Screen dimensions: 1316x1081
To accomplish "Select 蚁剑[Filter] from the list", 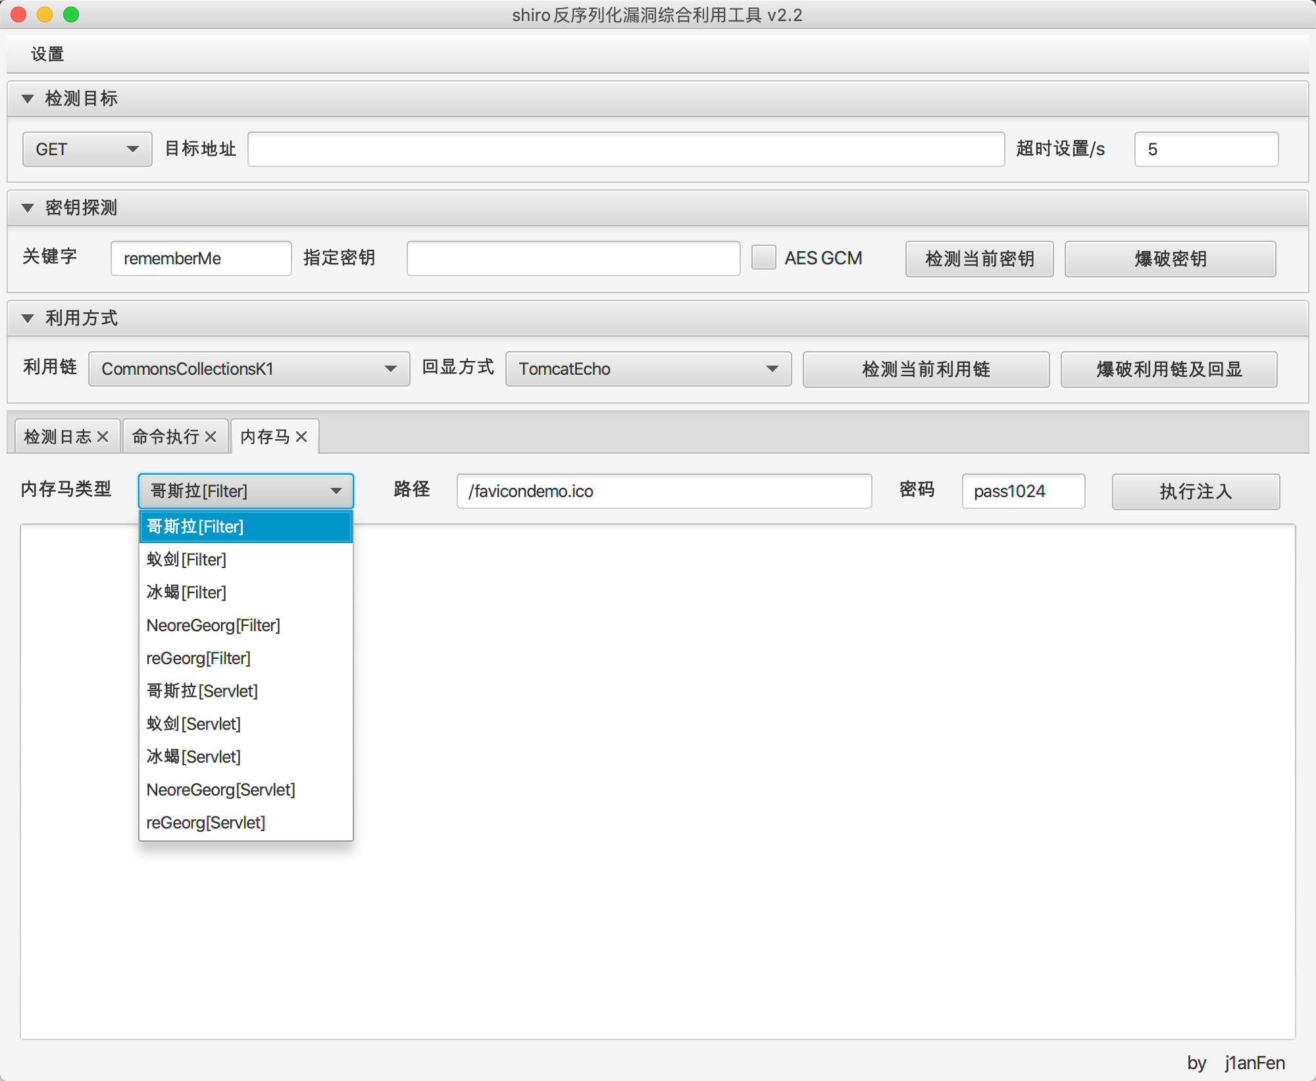I will pos(187,560).
